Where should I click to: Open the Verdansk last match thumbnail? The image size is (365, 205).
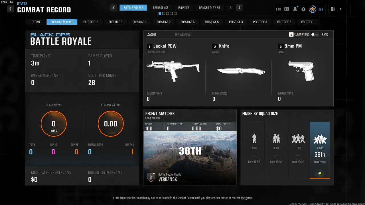190,158
